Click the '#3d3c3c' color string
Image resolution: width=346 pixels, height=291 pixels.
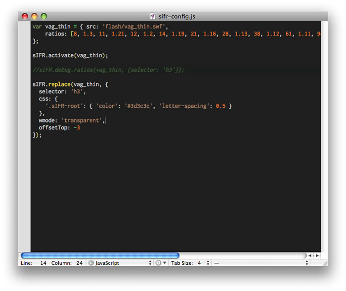[138, 106]
